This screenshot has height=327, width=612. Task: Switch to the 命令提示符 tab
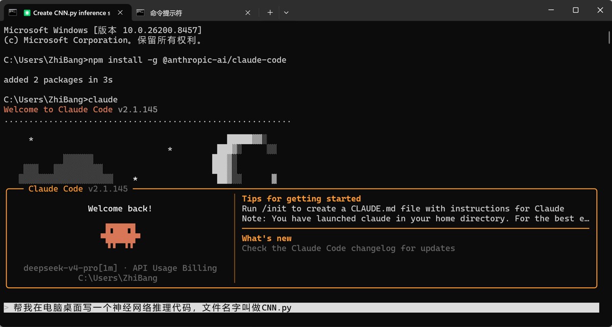[194, 13]
